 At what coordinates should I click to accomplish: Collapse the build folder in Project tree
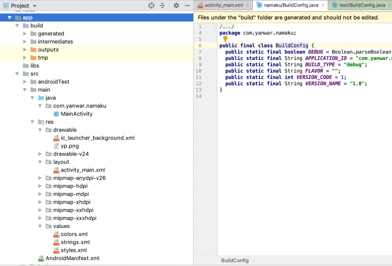tap(17, 25)
